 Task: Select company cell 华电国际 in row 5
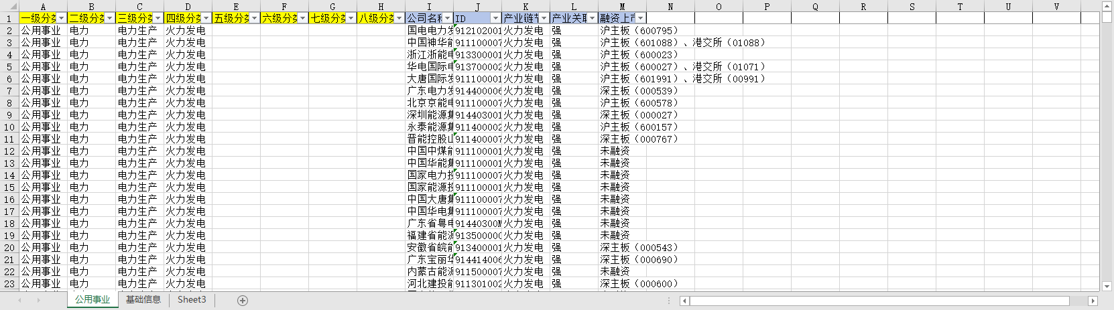(429, 66)
